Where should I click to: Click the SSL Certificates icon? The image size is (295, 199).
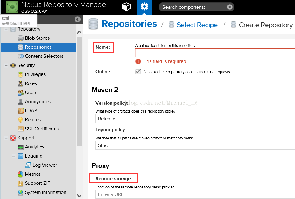pyautogui.click(x=21, y=129)
